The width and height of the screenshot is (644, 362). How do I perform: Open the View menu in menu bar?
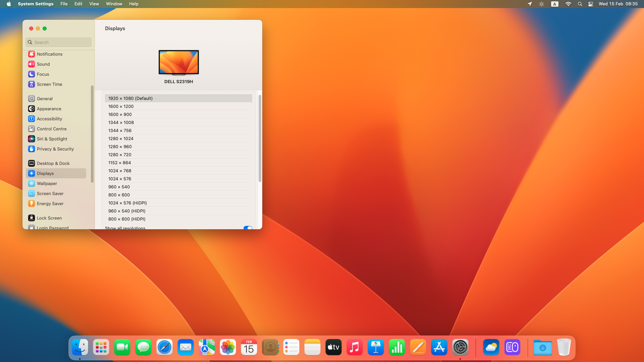94,4
